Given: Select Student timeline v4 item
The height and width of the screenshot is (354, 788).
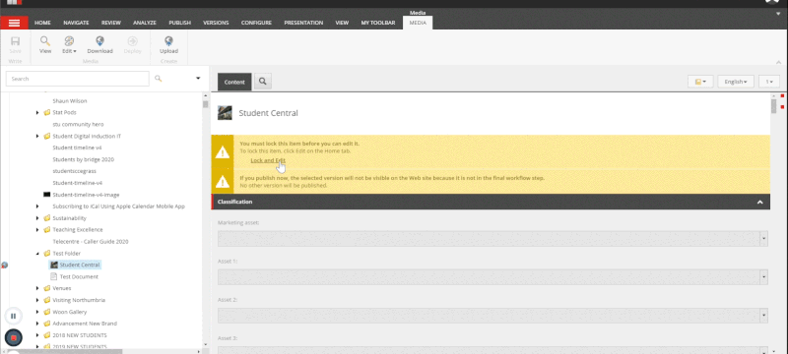Looking at the screenshot, I should [x=77, y=147].
